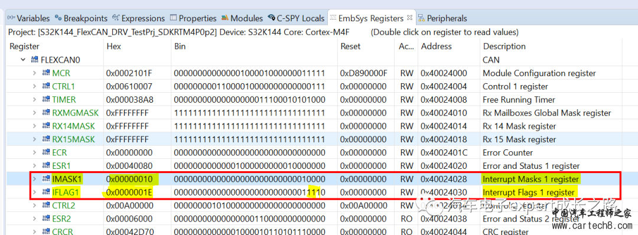This screenshot has height=235, width=638.
Task: Click the ESR1 register icon
Action: [46, 166]
